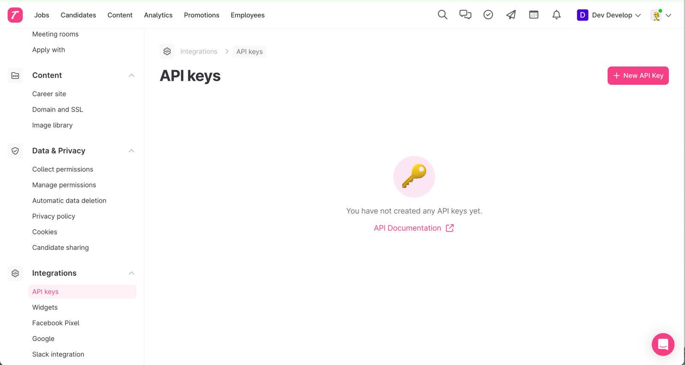Collapse the Data & Privacy section
Screen dimensions: 685x365
click(x=131, y=151)
